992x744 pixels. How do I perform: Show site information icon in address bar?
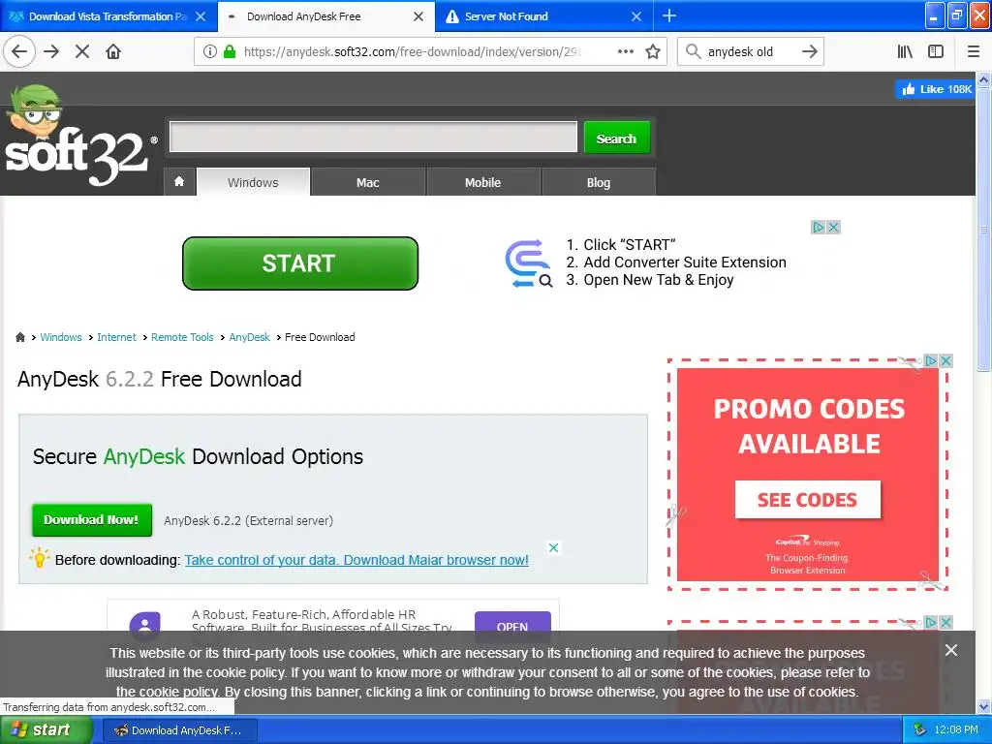(x=210, y=51)
